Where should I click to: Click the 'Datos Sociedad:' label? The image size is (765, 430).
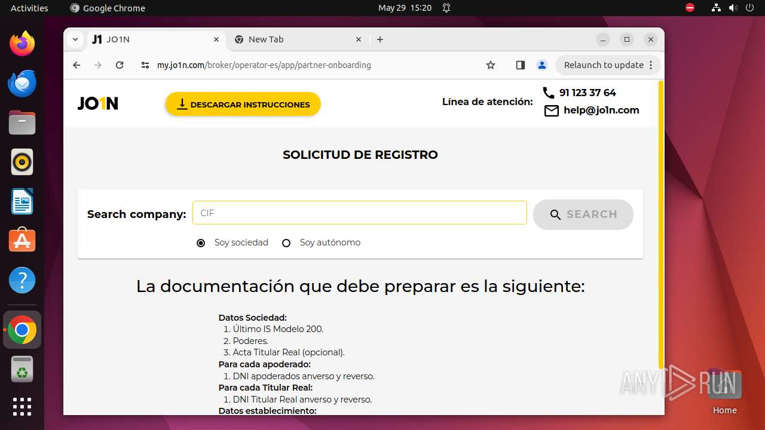253,318
